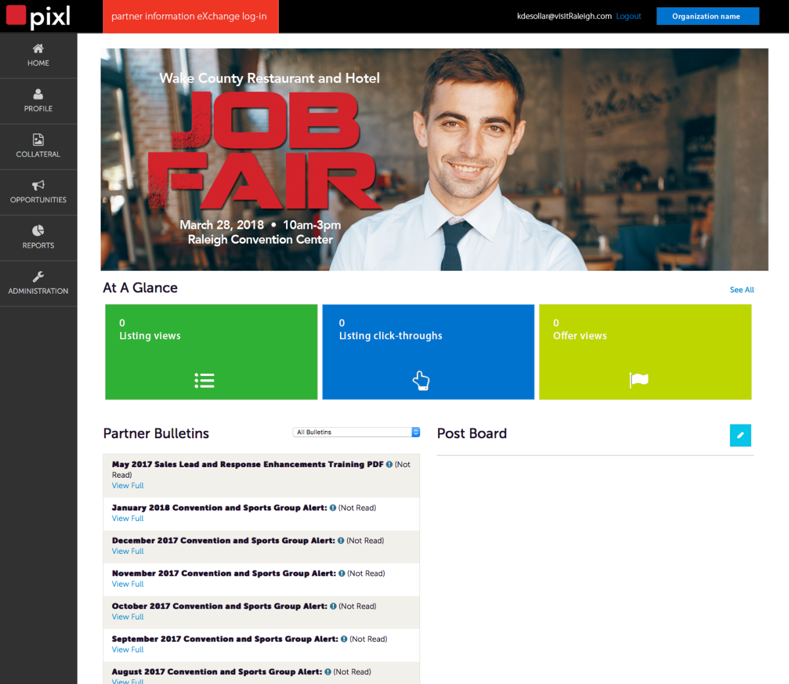Viewport: 789px width, 684px height.
Task: Click the Home house icon in sidebar
Action: [38, 48]
